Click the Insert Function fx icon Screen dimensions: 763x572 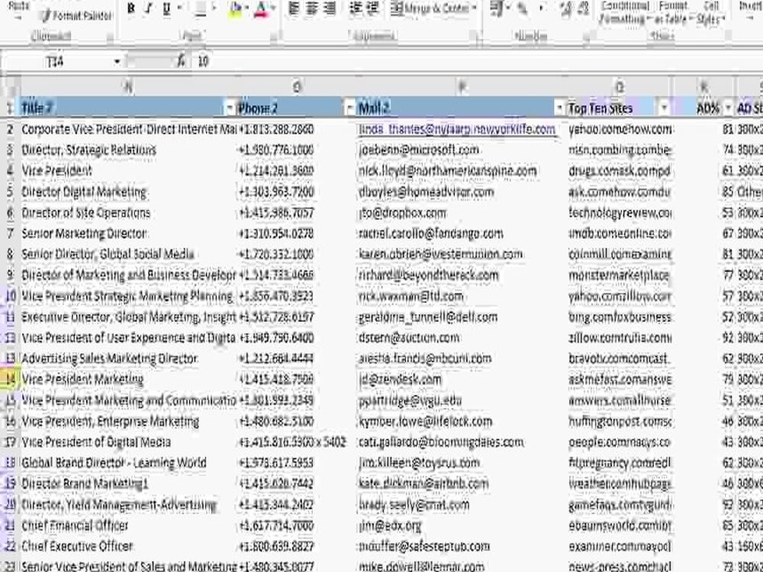pyautogui.click(x=181, y=61)
